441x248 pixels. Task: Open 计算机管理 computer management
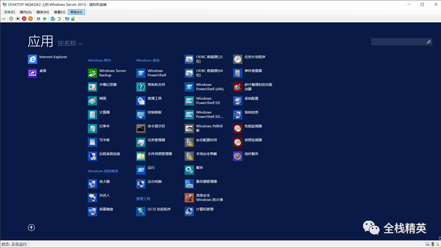(x=199, y=211)
